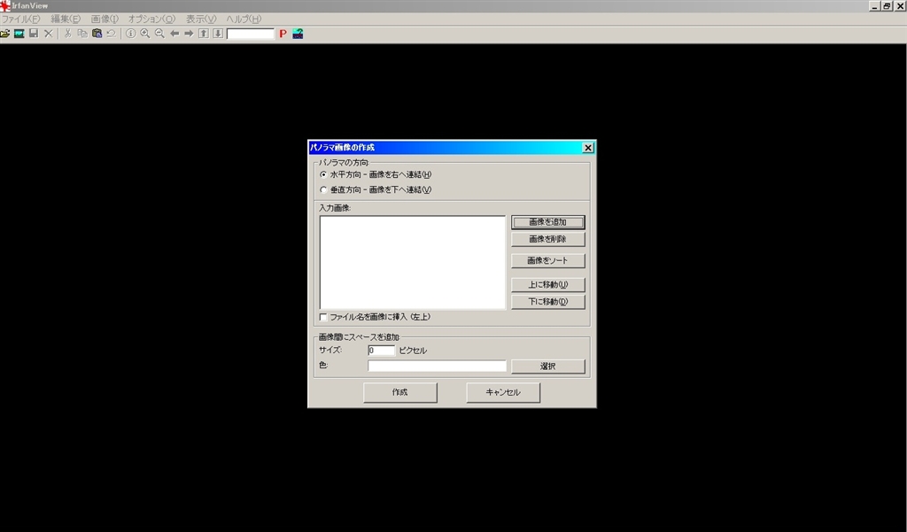Click the 作成 create button
Viewport: 907px width, 532px height.
click(399, 392)
